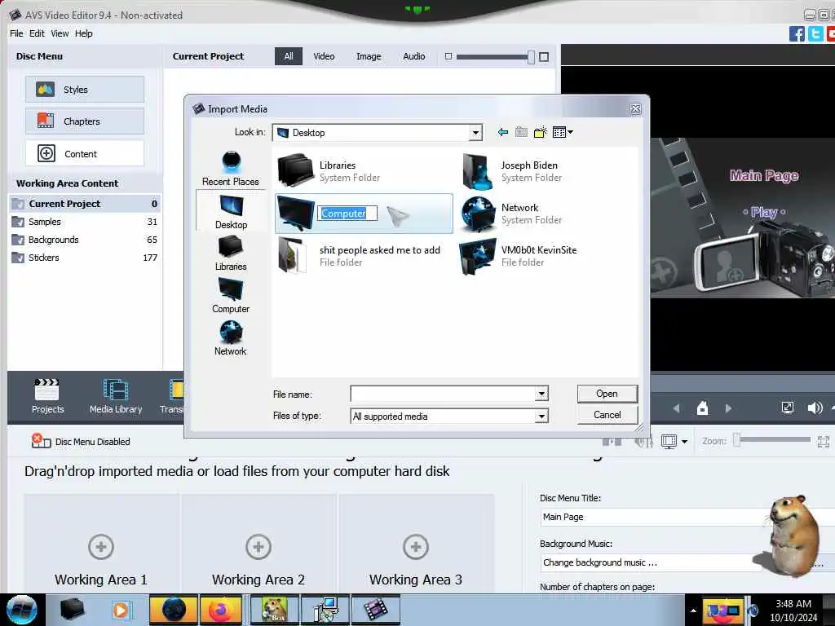Select the Stickers folder row
This screenshot has height=626, width=835.
point(85,258)
